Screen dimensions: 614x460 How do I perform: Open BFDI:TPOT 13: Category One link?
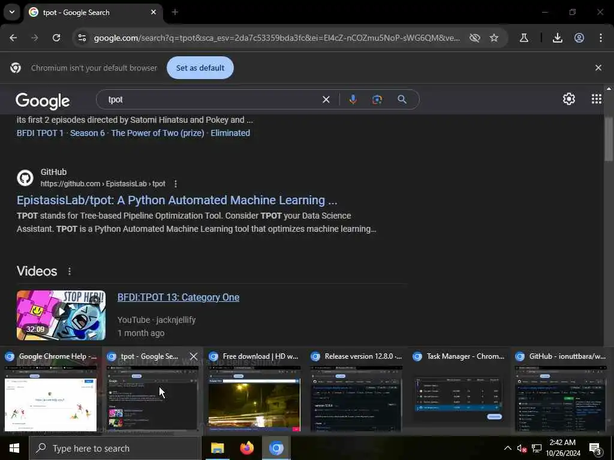coord(178,297)
